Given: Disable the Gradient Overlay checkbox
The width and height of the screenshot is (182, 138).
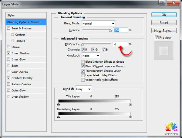Looking at the screenshot, I should (8, 78).
